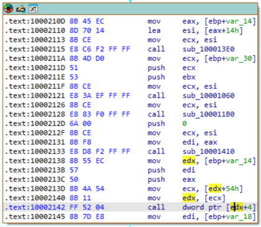Screen dimensions: 261x227
Task: Follow call target sub_10001410
Action: tap(208, 151)
